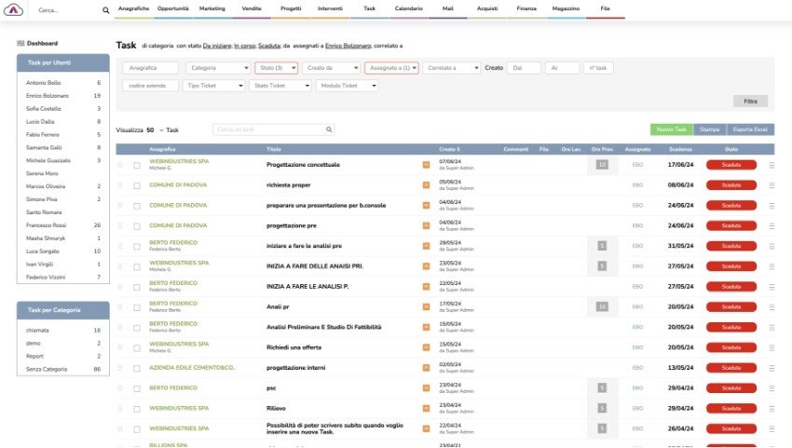This screenshot has height=448, width=792.
Task: Click the magnifier icon in top search bar
Action: point(105,10)
